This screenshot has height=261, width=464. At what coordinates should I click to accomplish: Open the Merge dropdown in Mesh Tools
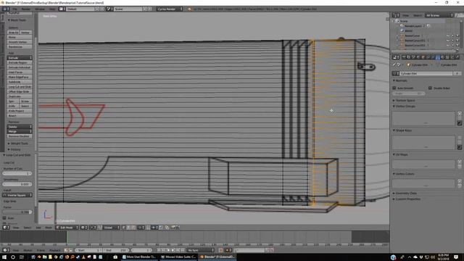click(20, 131)
